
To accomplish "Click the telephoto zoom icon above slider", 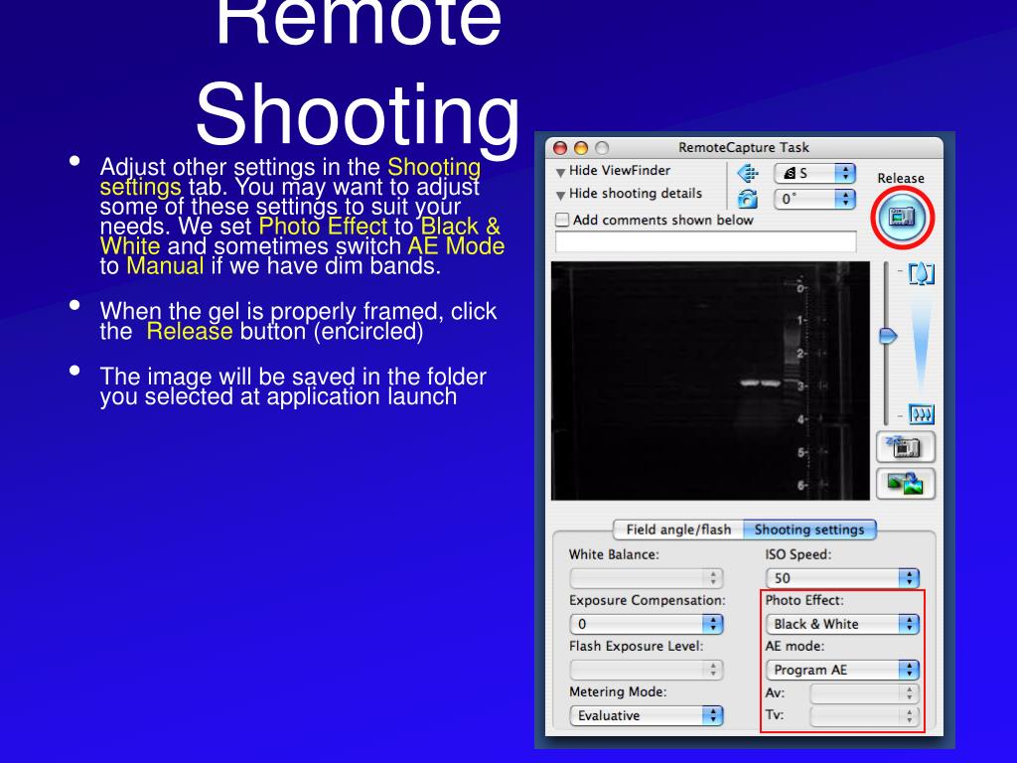I will click(x=922, y=273).
